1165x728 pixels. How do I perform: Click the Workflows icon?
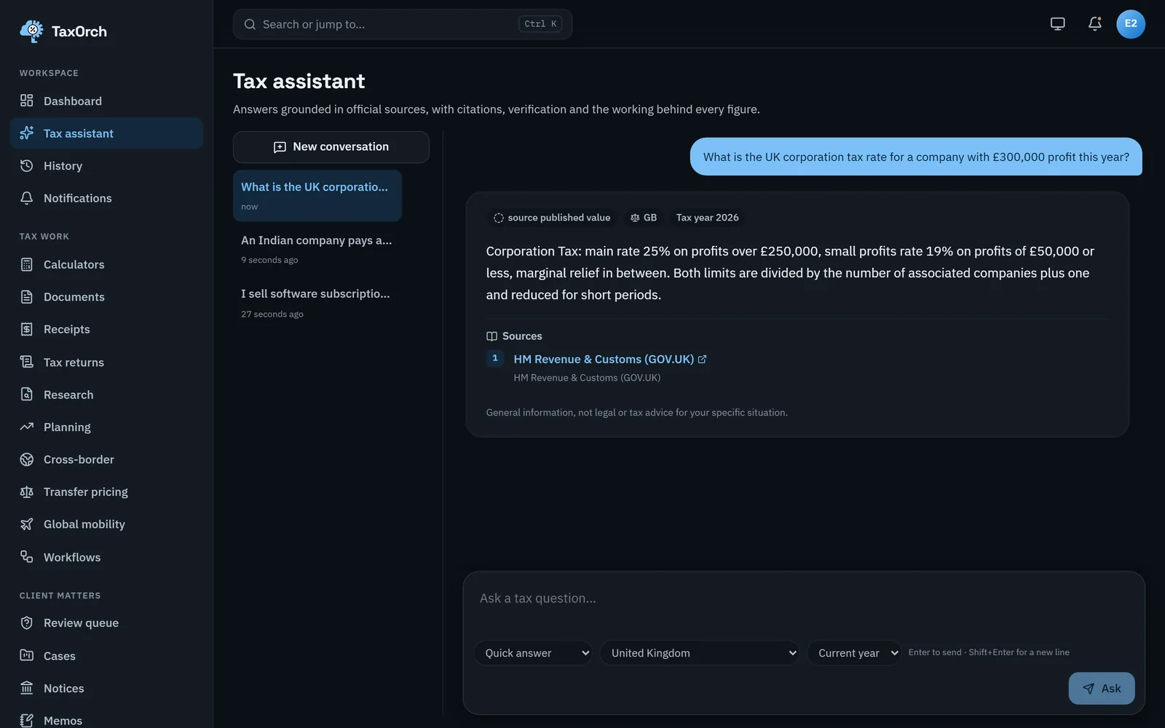[x=27, y=557]
